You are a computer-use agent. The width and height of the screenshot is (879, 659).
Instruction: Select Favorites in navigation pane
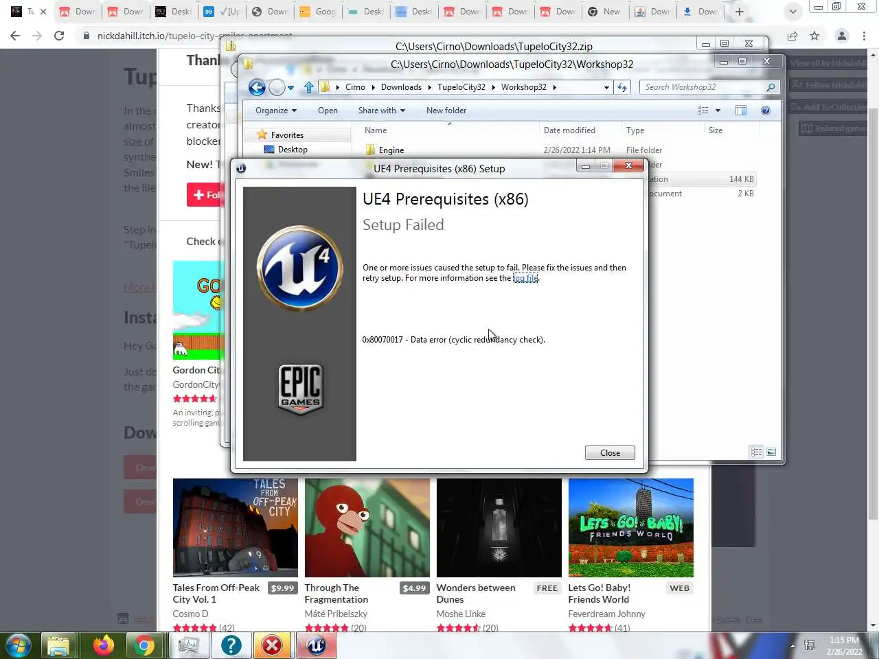pos(287,135)
